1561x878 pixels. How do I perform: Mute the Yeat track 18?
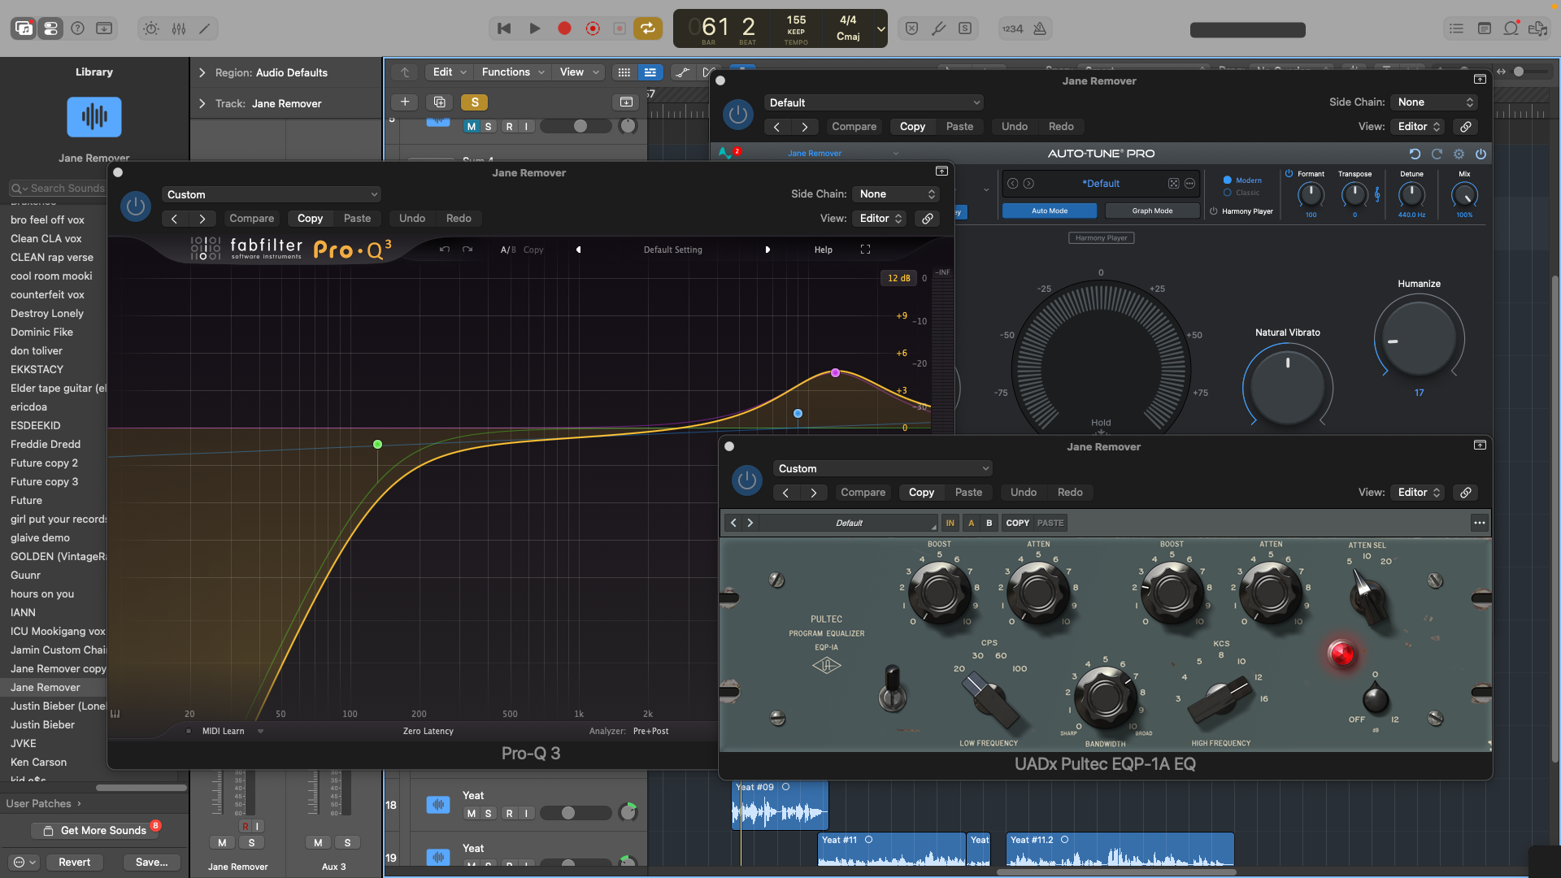tap(472, 813)
